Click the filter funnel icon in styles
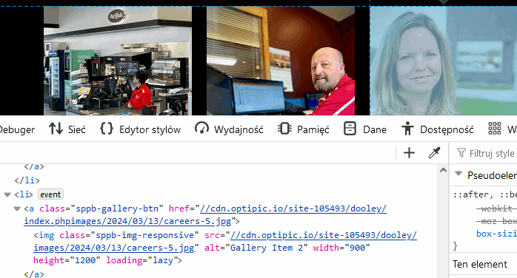This screenshot has height=278, width=517. coord(461,153)
